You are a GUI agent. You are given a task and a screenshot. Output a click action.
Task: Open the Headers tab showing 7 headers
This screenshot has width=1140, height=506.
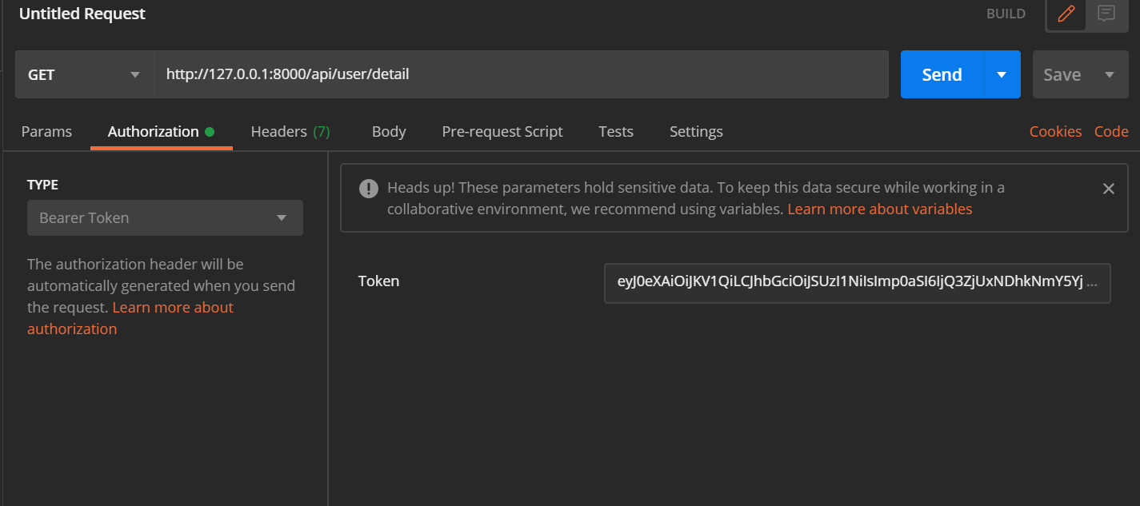pyautogui.click(x=290, y=131)
